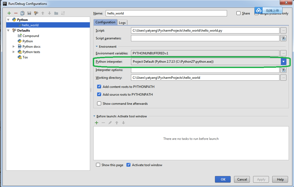The image size is (294, 187).
Task: Click the Working directory field
Action: pyautogui.click(x=205, y=77)
